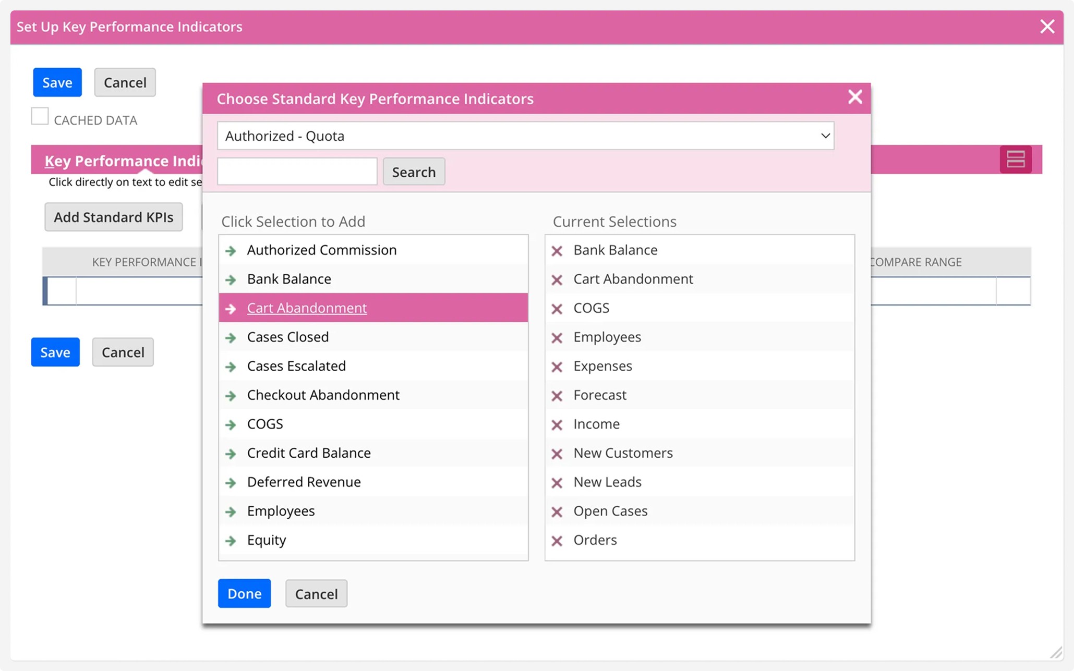Remove Employees from Current Selections
This screenshot has width=1074, height=671.
(558, 337)
